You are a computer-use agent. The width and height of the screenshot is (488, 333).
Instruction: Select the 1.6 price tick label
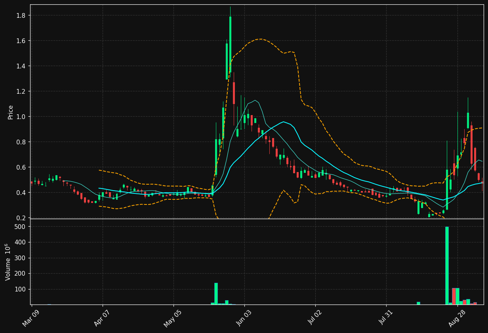click(x=22, y=41)
